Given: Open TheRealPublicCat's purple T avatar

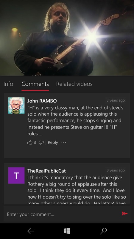Looking at the screenshot, I should point(16,175).
